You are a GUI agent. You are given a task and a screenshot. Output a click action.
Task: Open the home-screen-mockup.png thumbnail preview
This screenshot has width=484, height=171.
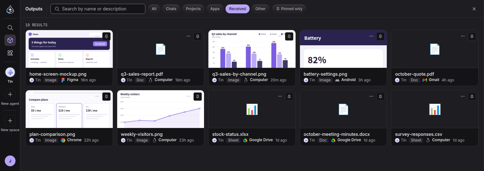coord(69,49)
